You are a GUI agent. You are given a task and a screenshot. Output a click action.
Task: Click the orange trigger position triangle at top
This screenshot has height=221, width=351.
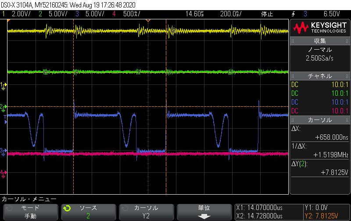tap(148, 21)
